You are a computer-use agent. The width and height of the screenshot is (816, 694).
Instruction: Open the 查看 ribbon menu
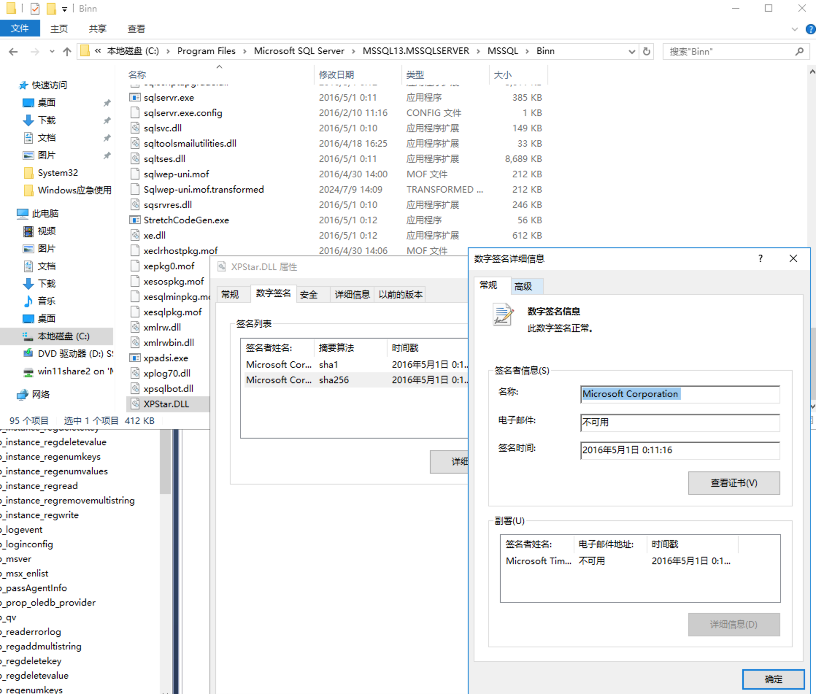pyautogui.click(x=136, y=29)
